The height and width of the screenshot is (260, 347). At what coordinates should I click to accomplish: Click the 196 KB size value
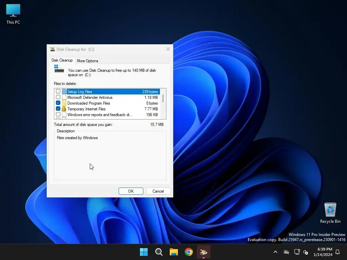pyautogui.click(x=152, y=114)
